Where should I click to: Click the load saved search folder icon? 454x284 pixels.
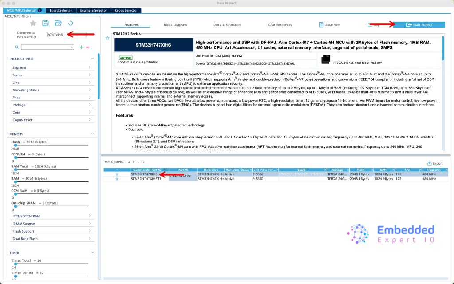pyautogui.click(x=58, y=23)
